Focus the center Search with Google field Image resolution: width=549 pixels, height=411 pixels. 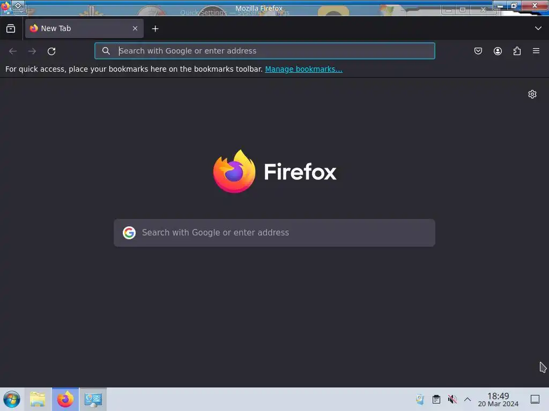(274, 233)
